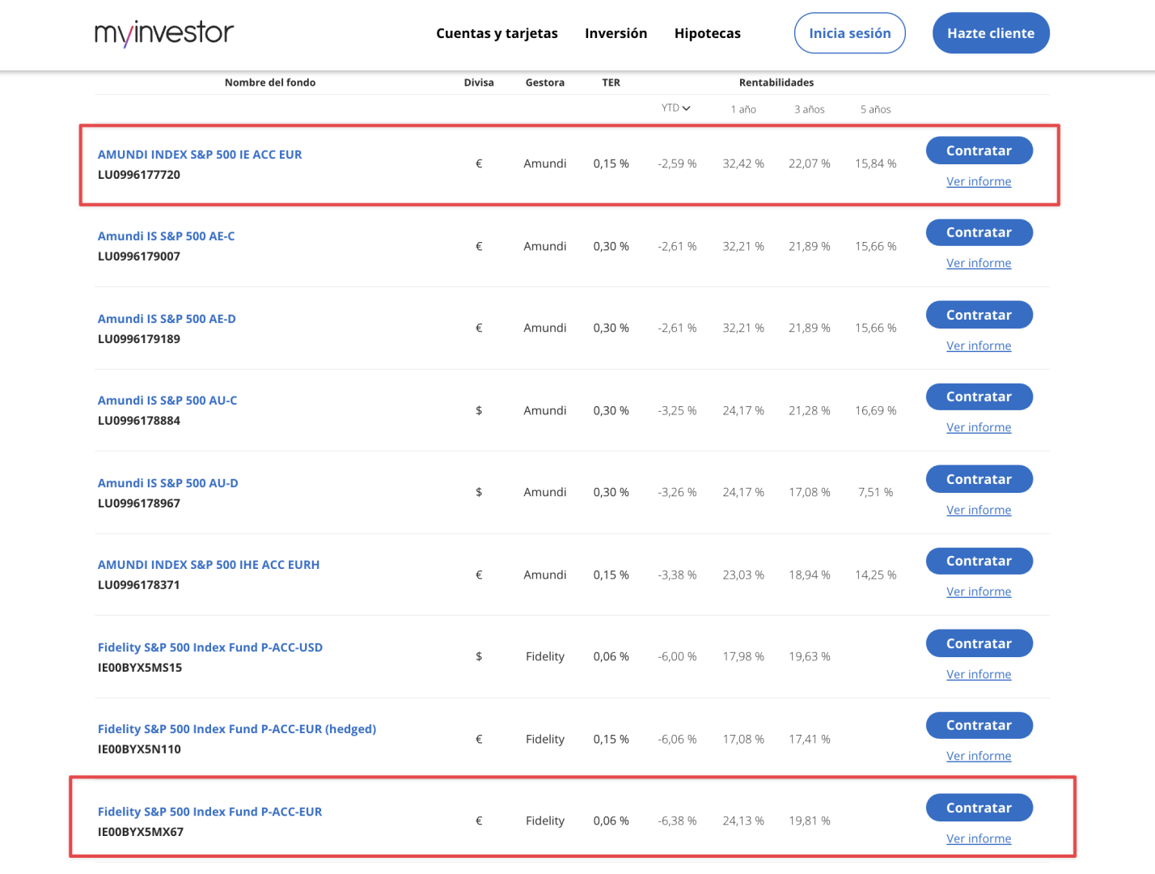Click the Hazte cliente button
Viewport: 1155px width, 874px height.
tap(991, 33)
